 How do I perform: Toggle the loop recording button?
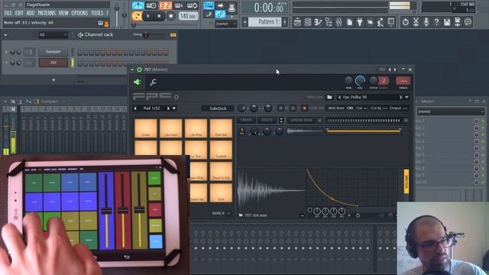point(193,5)
